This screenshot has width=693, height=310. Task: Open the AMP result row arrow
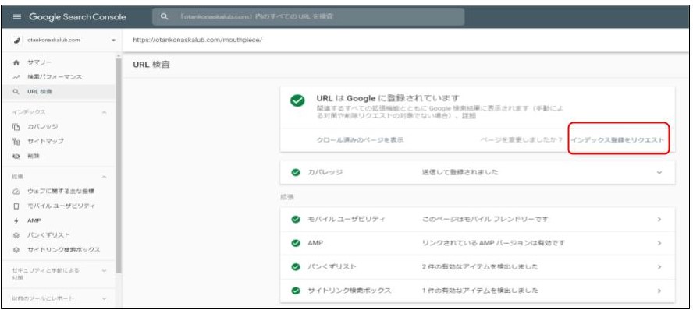click(x=659, y=243)
